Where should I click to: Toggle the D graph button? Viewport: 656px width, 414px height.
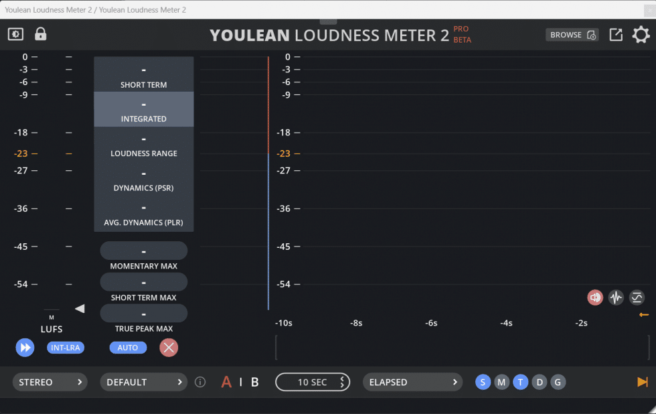(540, 383)
